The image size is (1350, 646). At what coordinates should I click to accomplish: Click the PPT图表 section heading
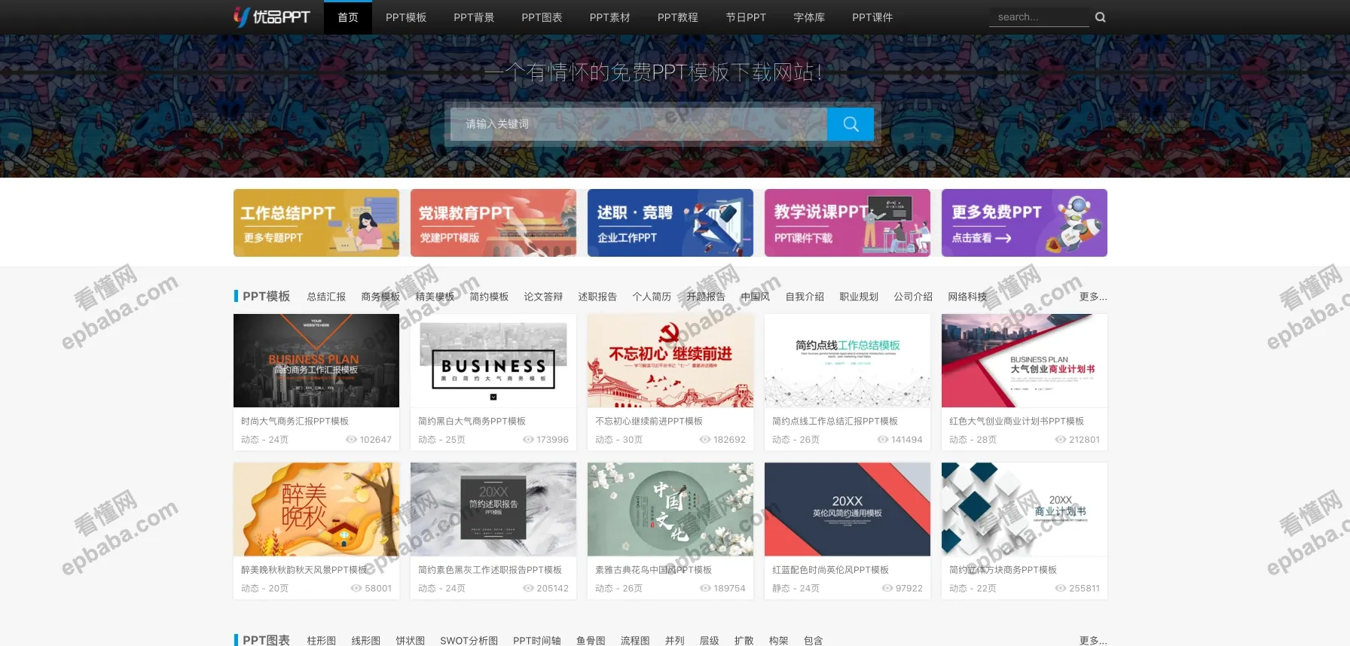pos(266,640)
